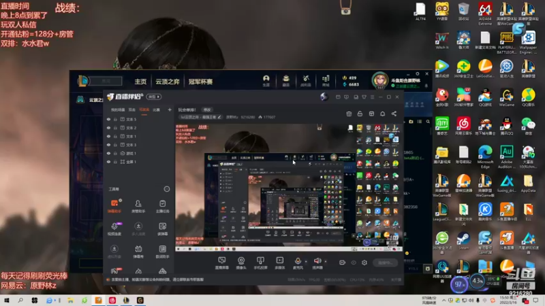Switch to 我的场景 scene tab
The width and height of the screenshot is (545, 306).
point(118,109)
